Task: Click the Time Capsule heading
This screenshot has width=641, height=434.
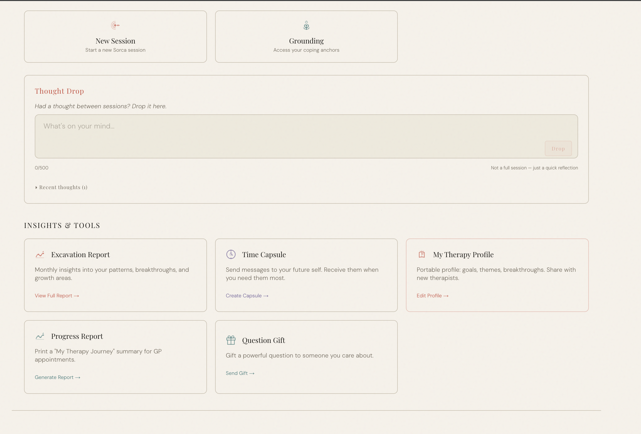Action: click(264, 254)
